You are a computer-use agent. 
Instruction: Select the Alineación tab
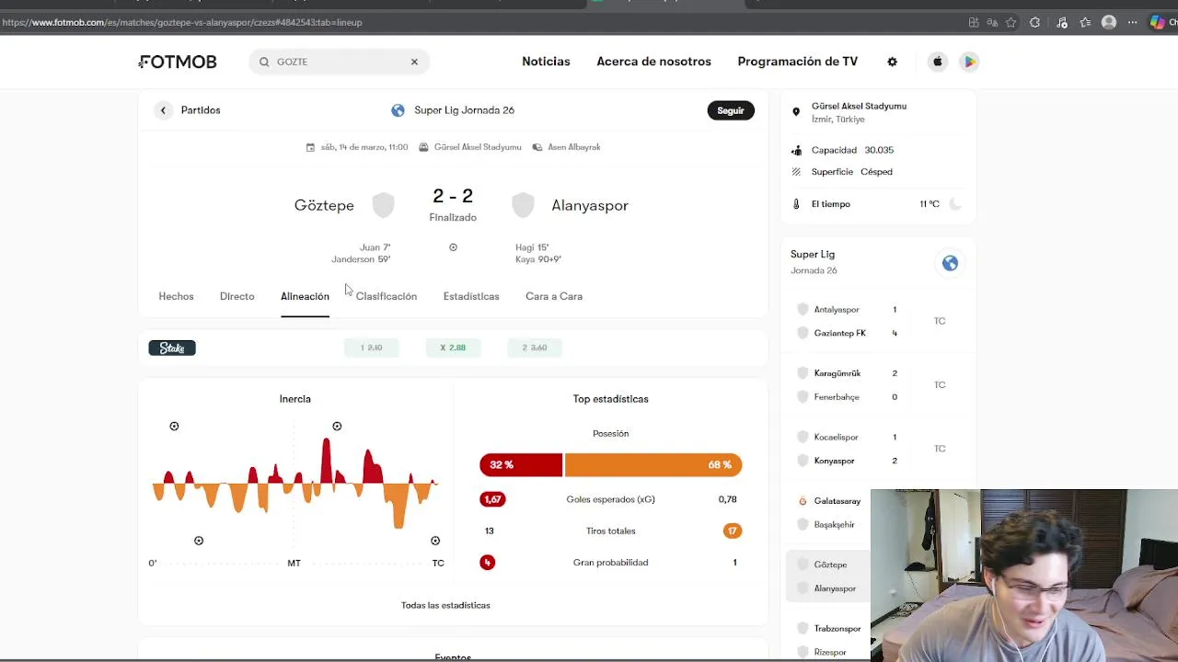point(305,296)
